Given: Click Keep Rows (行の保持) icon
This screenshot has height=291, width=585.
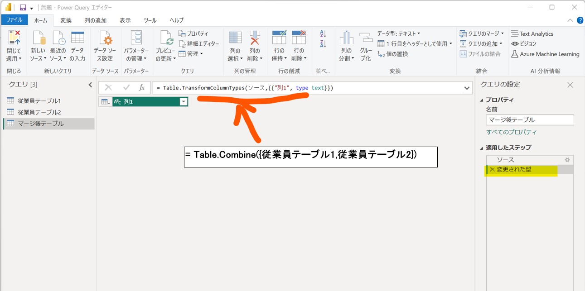Looking at the screenshot, I should [279, 38].
